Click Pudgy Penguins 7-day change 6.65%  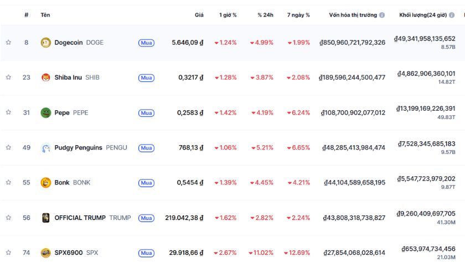coord(298,147)
